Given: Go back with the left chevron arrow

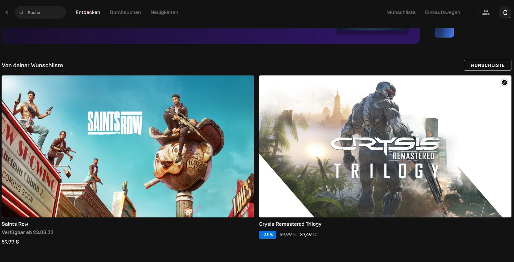Looking at the screenshot, I should point(7,12).
